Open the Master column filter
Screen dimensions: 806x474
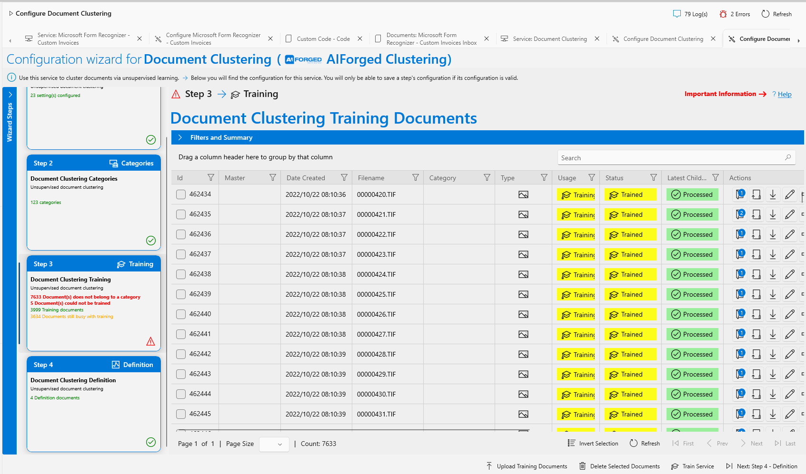(273, 177)
